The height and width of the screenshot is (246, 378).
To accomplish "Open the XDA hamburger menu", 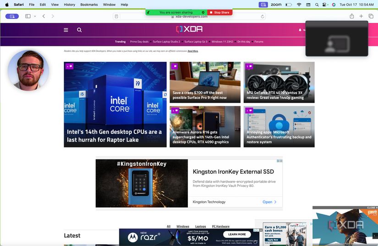I will 66,30.
